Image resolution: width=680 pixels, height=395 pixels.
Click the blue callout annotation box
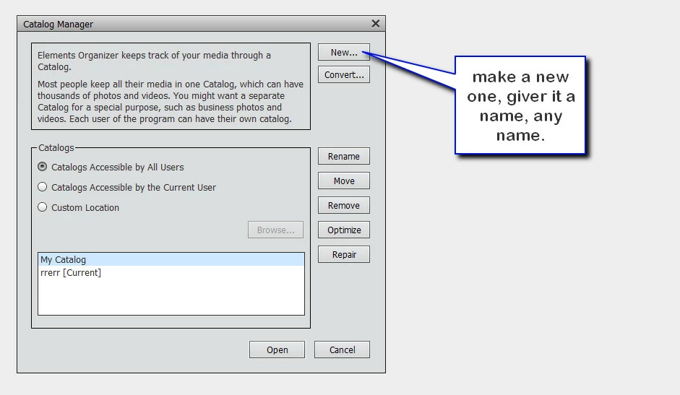(x=520, y=105)
